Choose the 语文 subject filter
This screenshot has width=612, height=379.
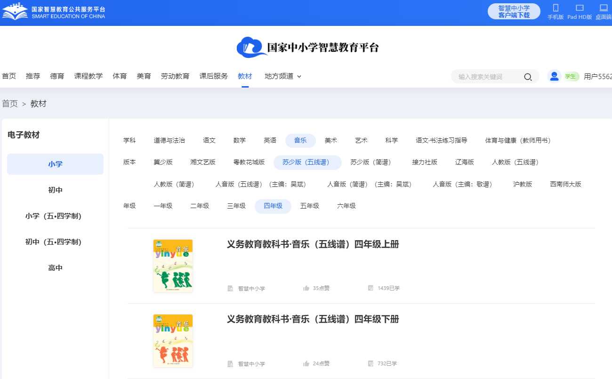click(209, 140)
